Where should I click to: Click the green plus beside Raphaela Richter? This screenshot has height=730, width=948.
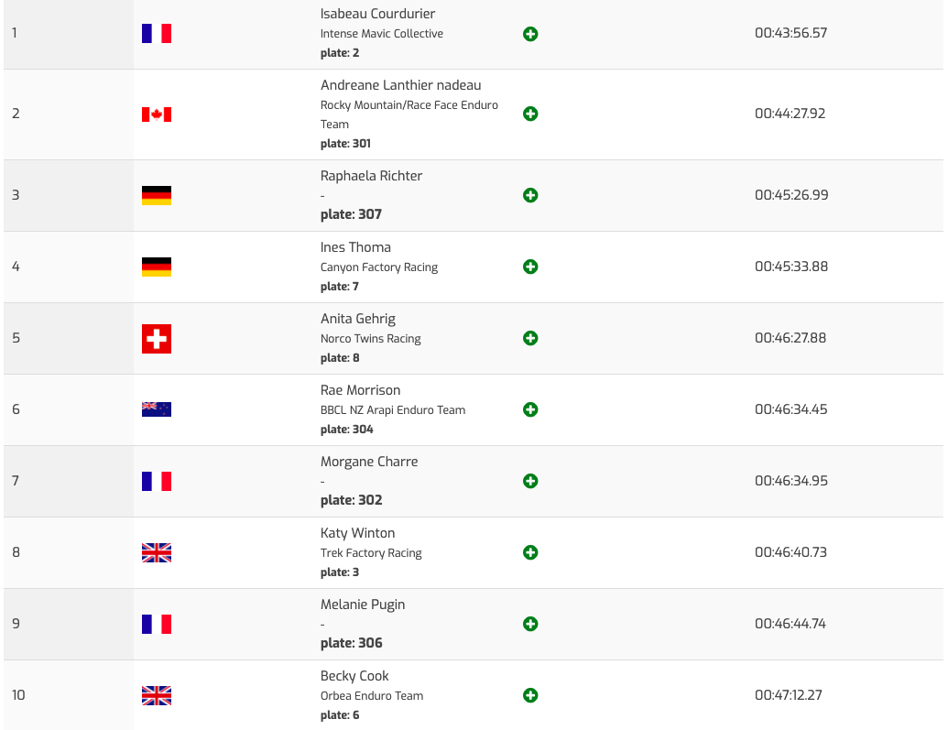point(530,195)
